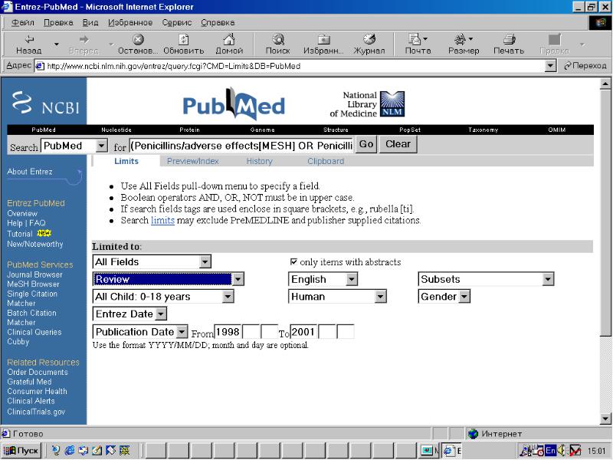Screen dimensions: 613x460
Task: Open the Journal Browser sidebar link
Action: pyautogui.click(x=34, y=274)
